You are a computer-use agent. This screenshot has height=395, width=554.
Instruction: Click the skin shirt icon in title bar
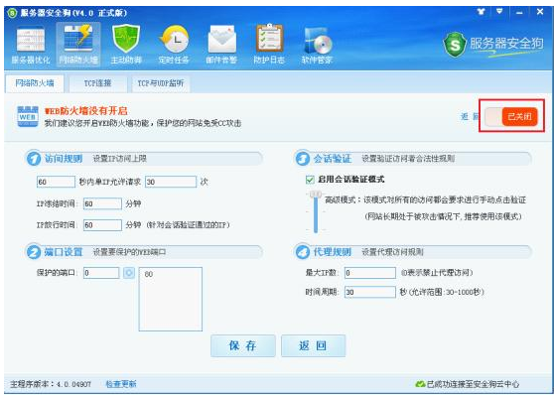coord(481,12)
